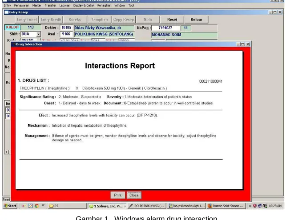Print the Interactions Report
The width and height of the screenshot is (286, 220).
[x=117, y=195]
